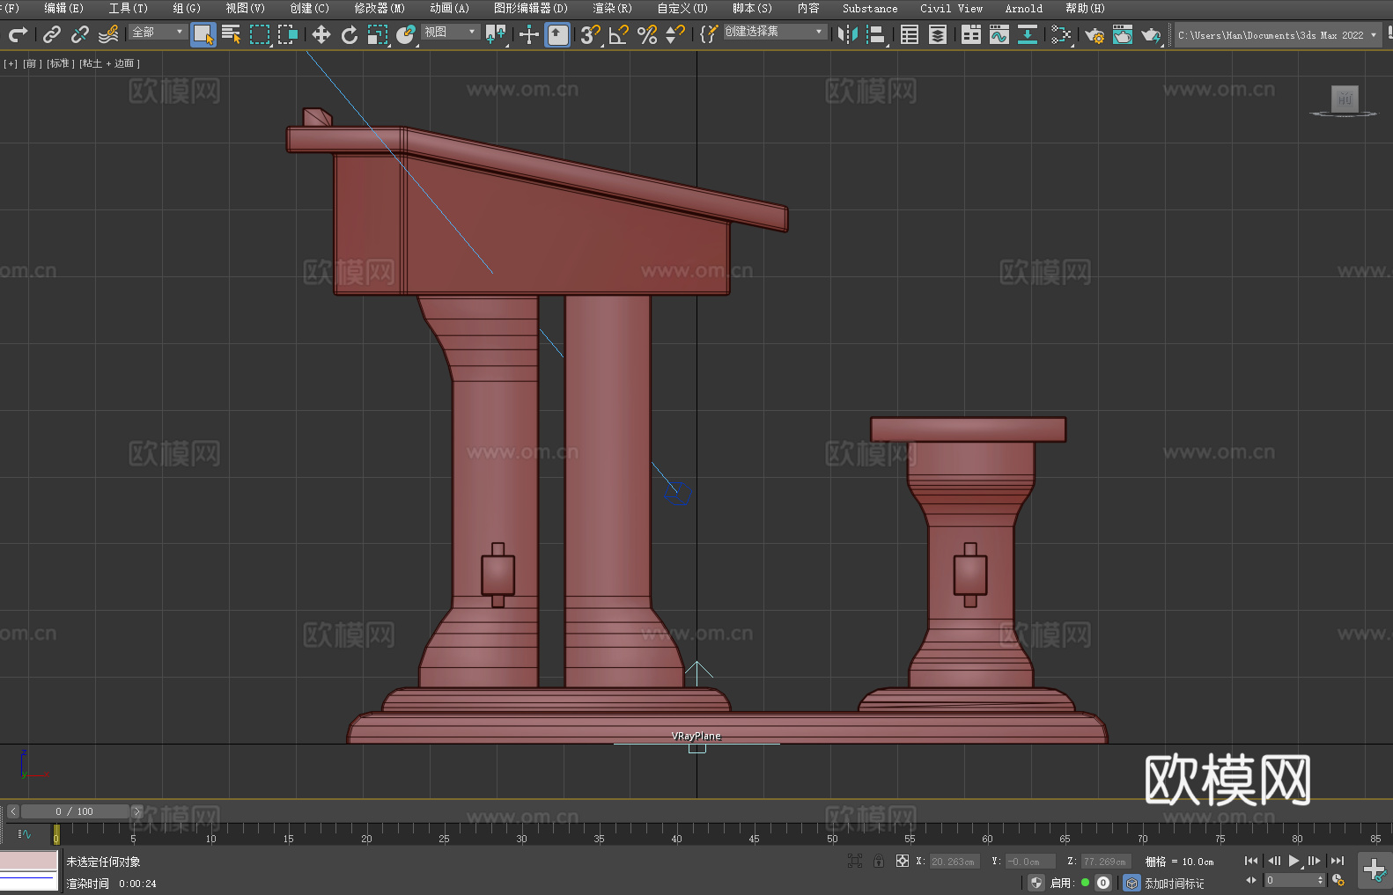Click the Align tool icon
This screenshot has height=895, width=1393.
click(876, 34)
